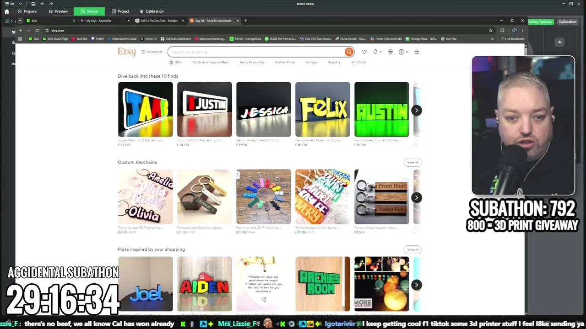The height and width of the screenshot is (329, 586).
Task: Open the Meta Business Suite bookmark
Action: [x=121, y=39]
